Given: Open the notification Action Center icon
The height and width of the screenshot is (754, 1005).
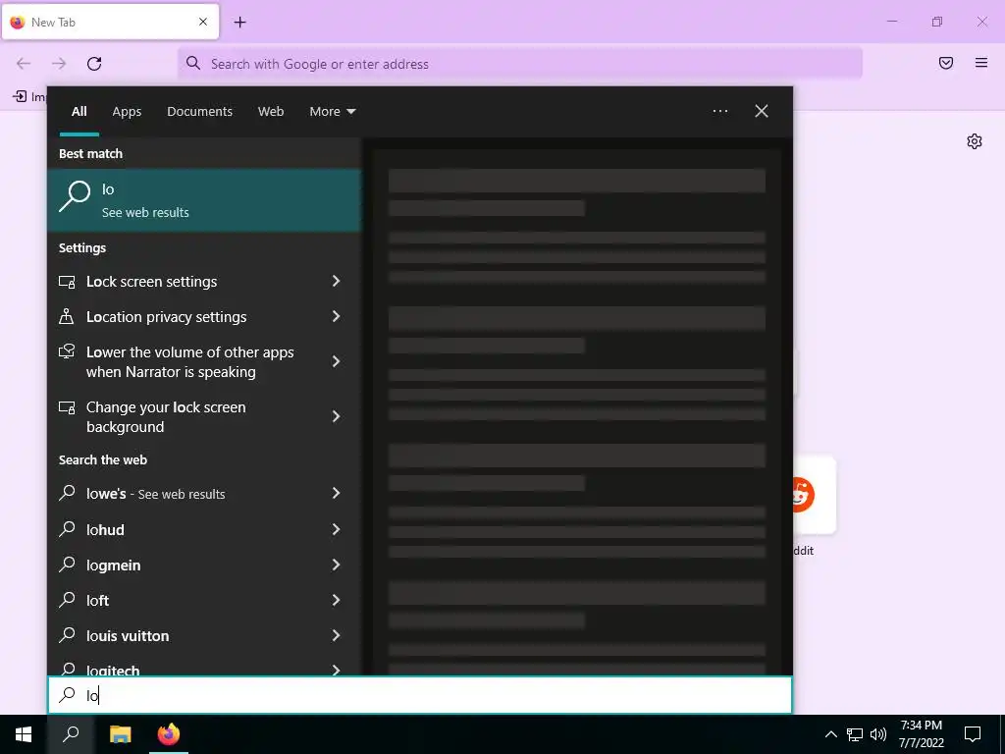Looking at the screenshot, I should click(x=973, y=734).
